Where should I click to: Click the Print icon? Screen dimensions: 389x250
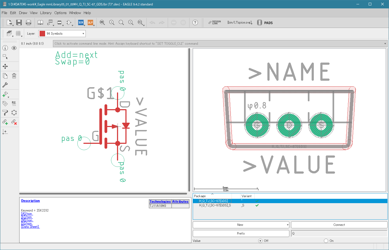28,23
